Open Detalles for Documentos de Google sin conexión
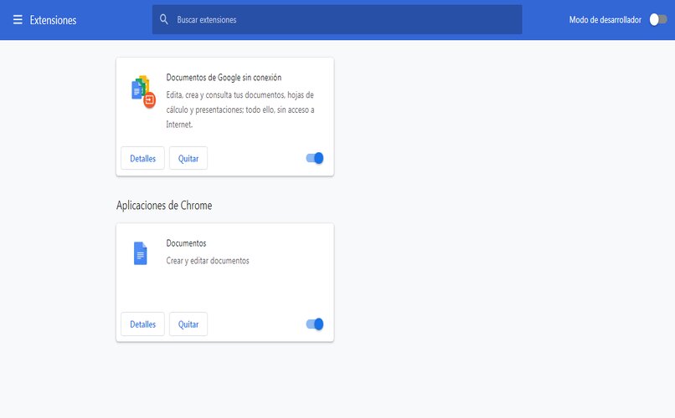 click(142, 158)
